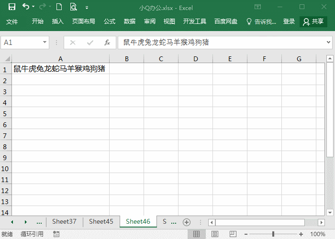
Task: Click the Share (共享) person icon
Action: (306, 22)
